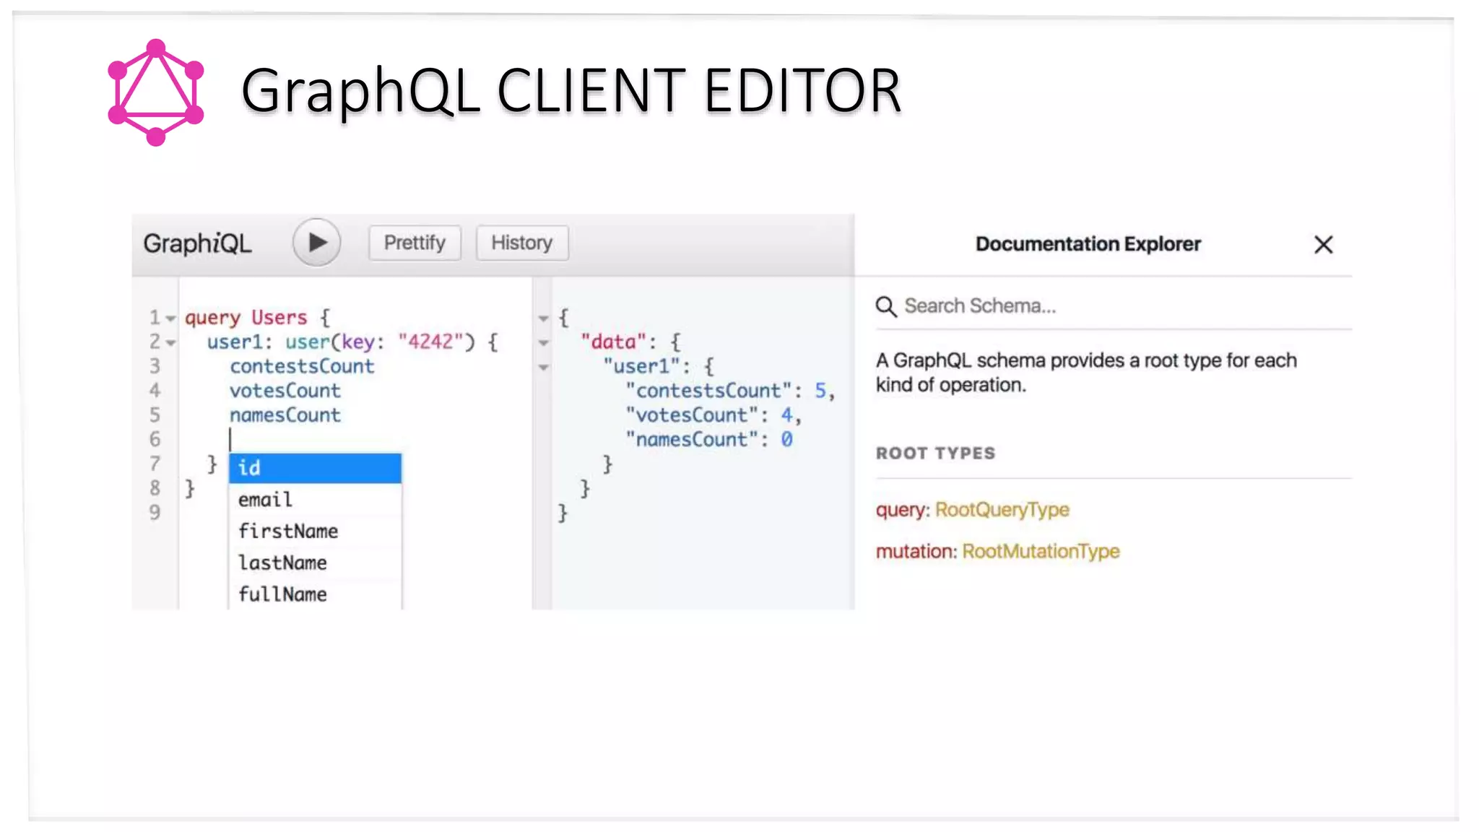
Task: Select 'id' in the autocomplete list
Action: point(315,468)
